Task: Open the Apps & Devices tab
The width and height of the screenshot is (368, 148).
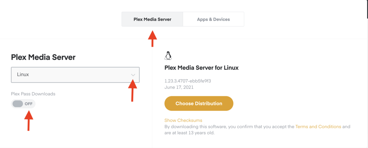Action: pos(213,19)
